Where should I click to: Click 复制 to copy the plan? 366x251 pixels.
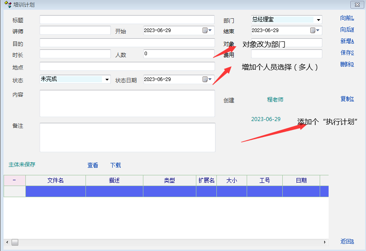click(x=347, y=99)
